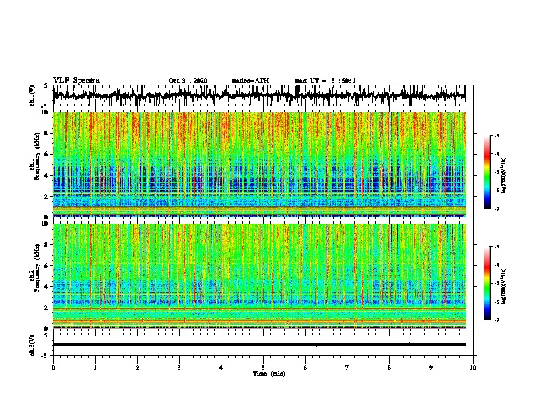Click the -4 label on upper color bar
This screenshot has height=412, width=533.
pos(496,154)
